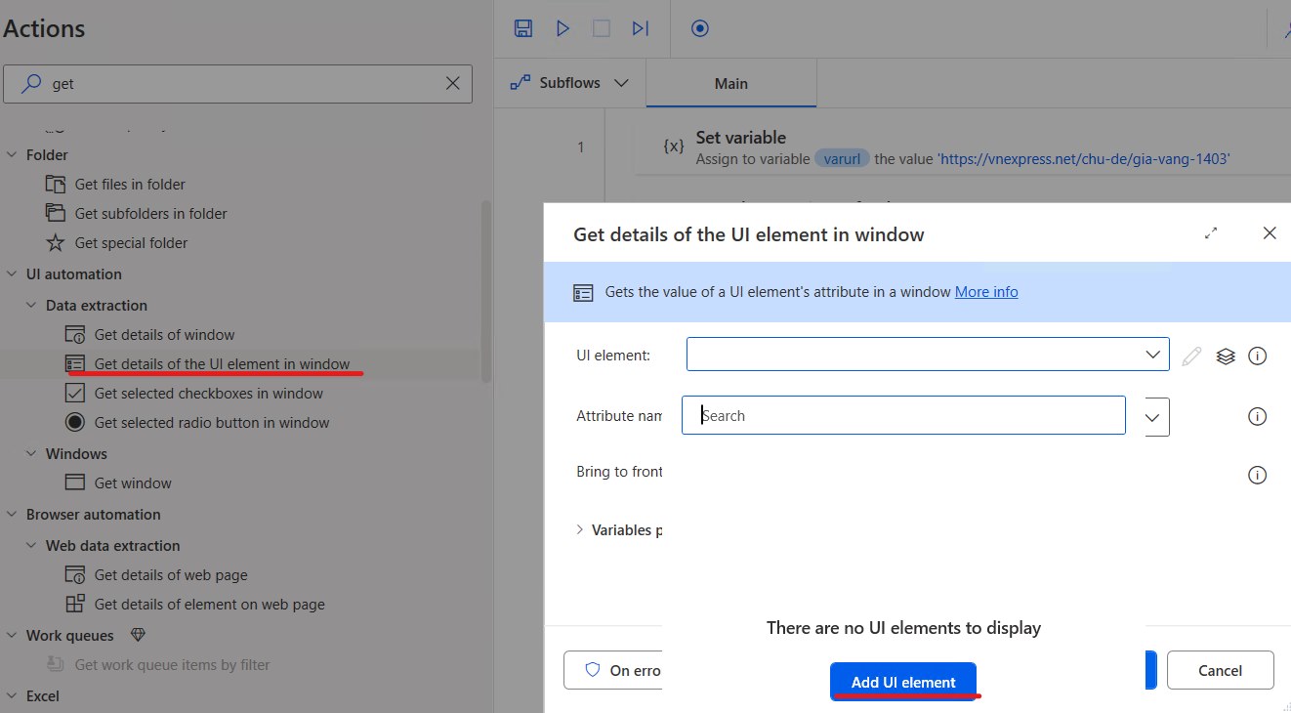
Task: Click the Get details of web page icon
Action: pyautogui.click(x=75, y=574)
